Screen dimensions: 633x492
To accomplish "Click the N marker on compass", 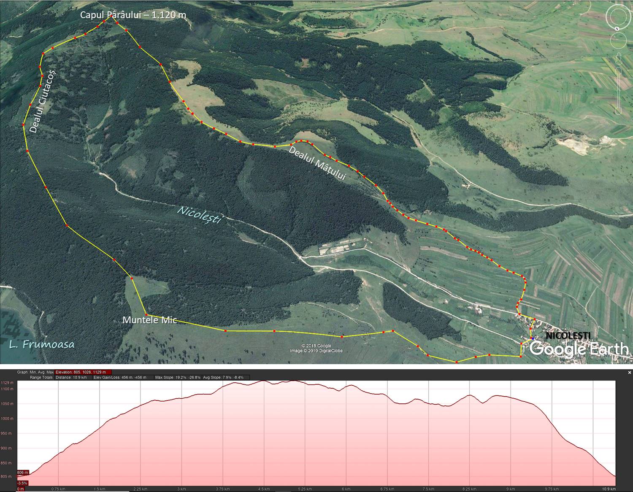I will tap(617, 29).
